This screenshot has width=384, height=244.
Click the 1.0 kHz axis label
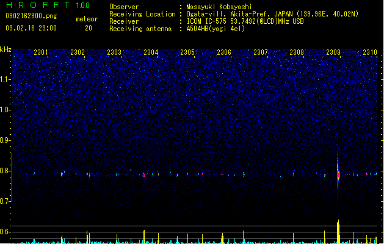(x=5, y=110)
